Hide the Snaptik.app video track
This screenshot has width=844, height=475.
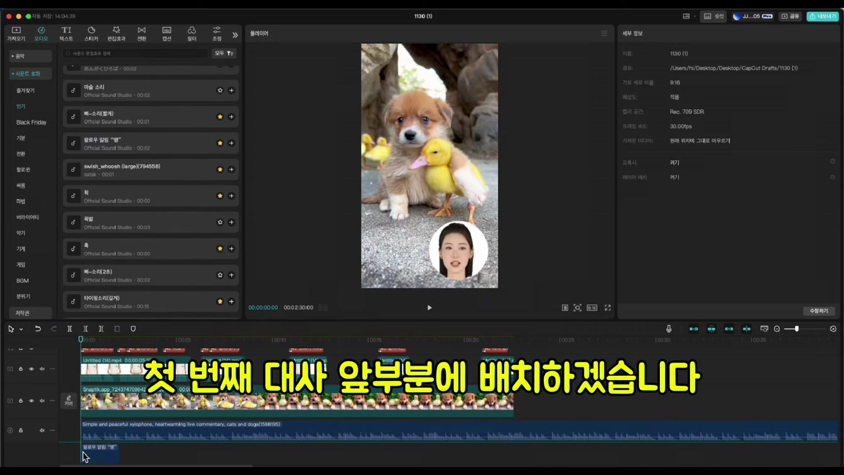point(31,401)
